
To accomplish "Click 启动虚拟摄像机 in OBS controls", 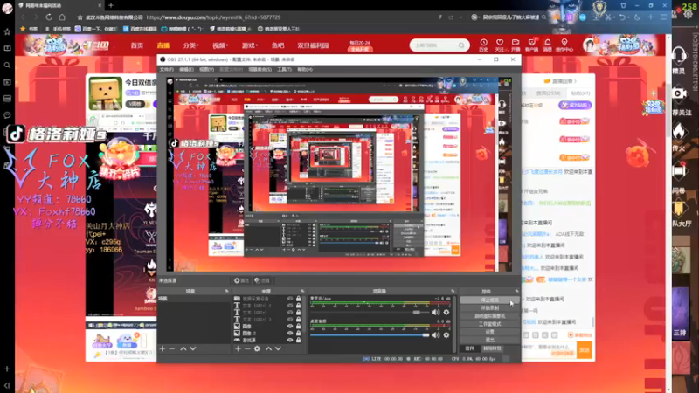I will (x=489, y=316).
